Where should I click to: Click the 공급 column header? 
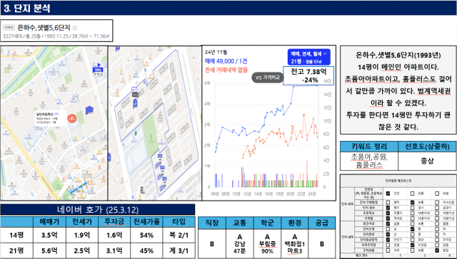[322, 223]
